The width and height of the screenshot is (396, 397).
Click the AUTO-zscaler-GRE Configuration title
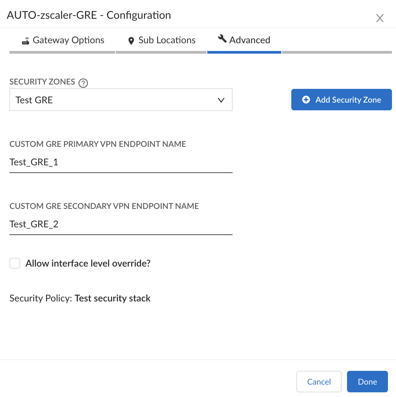click(89, 15)
